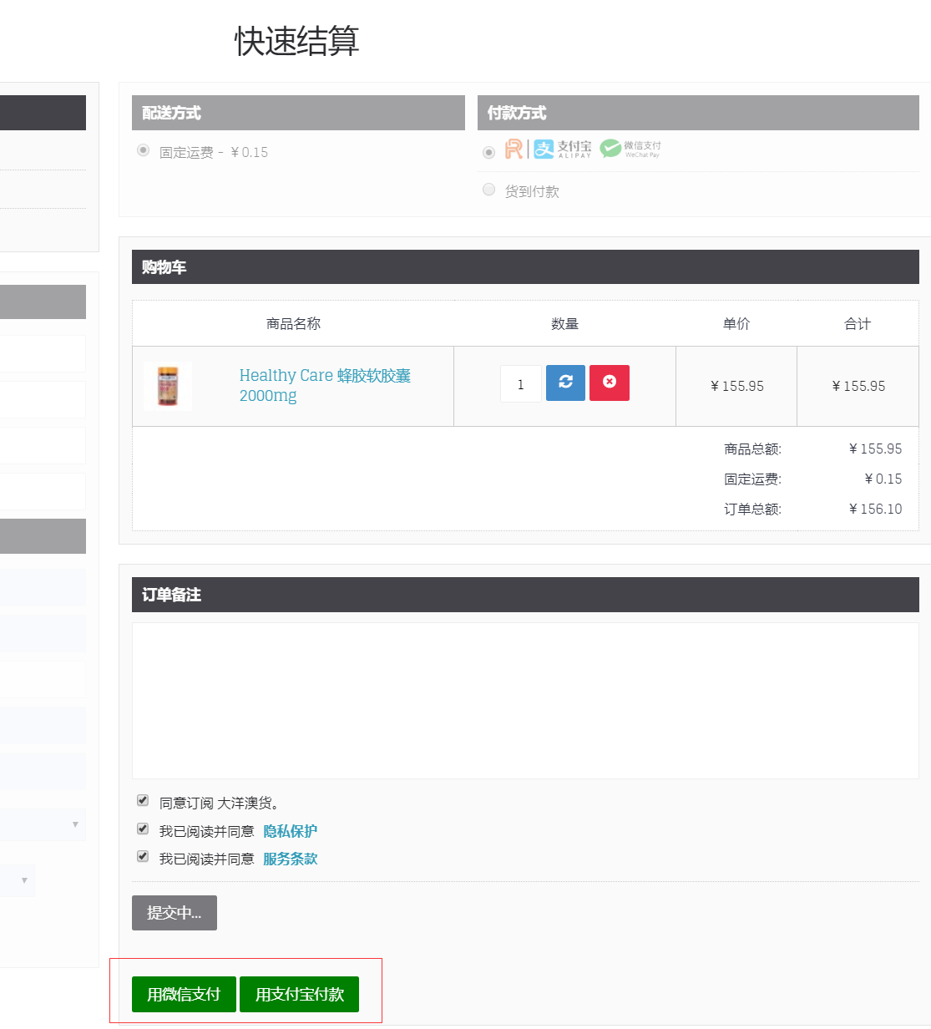Open the 隐私保护 privacy link
This screenshot has height=1029, width=931.
[x=290, y=831]
